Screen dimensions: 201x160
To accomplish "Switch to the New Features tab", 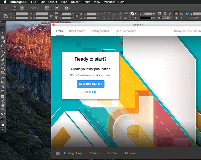I will point(77,31).
